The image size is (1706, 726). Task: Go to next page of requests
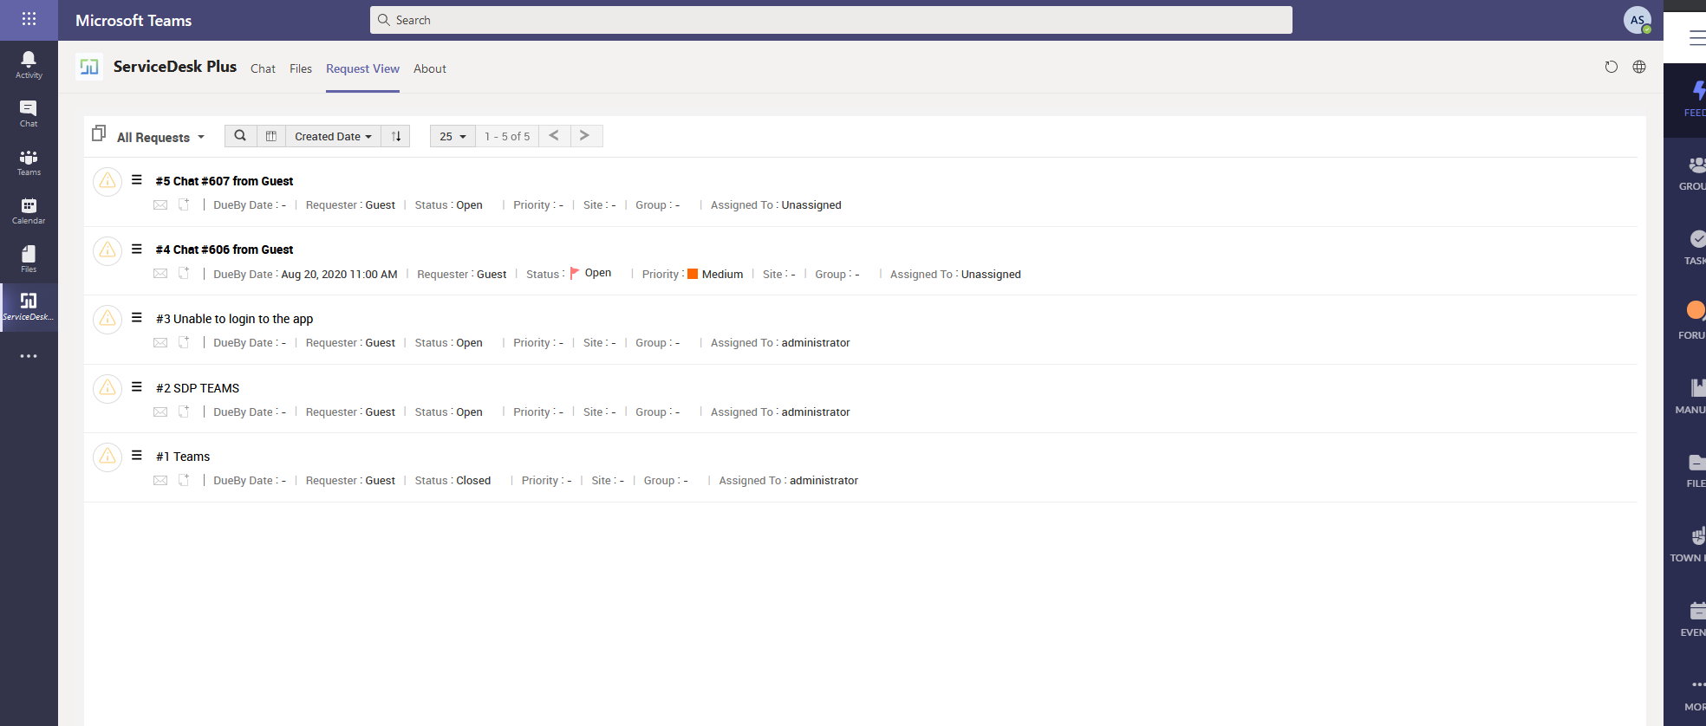585,136
